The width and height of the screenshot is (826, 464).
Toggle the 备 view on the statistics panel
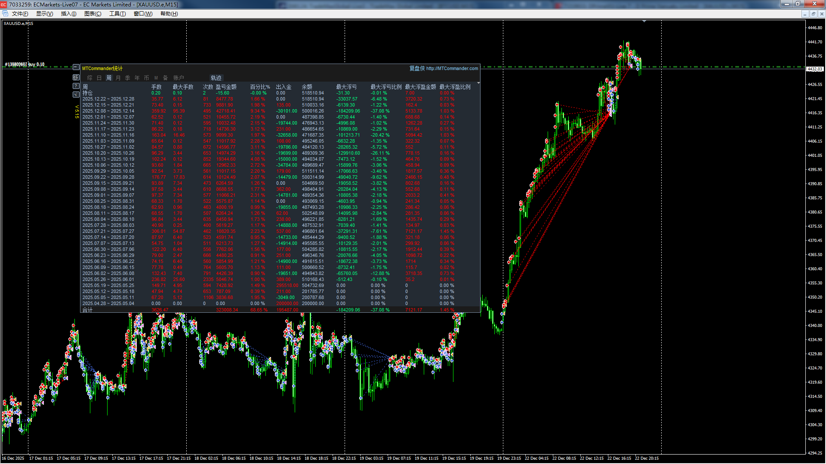coord(165,78)
